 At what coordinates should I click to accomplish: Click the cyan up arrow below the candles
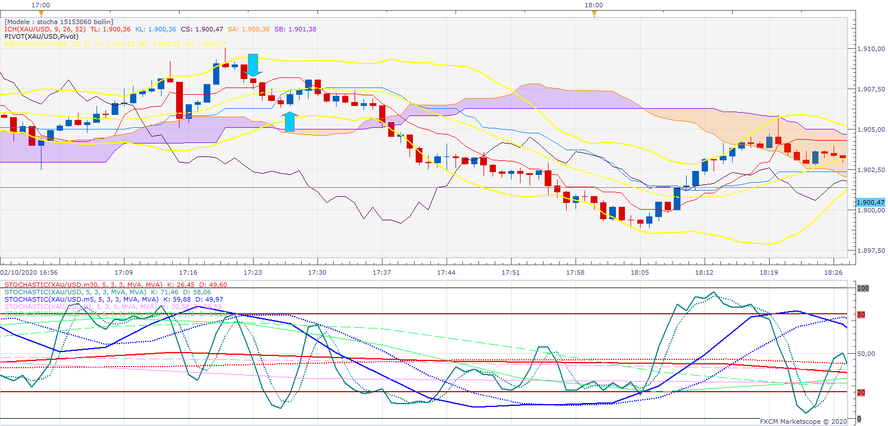289,122
